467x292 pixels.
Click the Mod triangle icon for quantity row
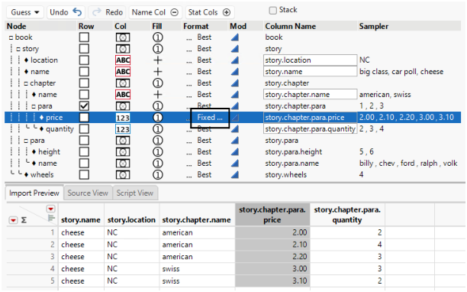(235, 129)
